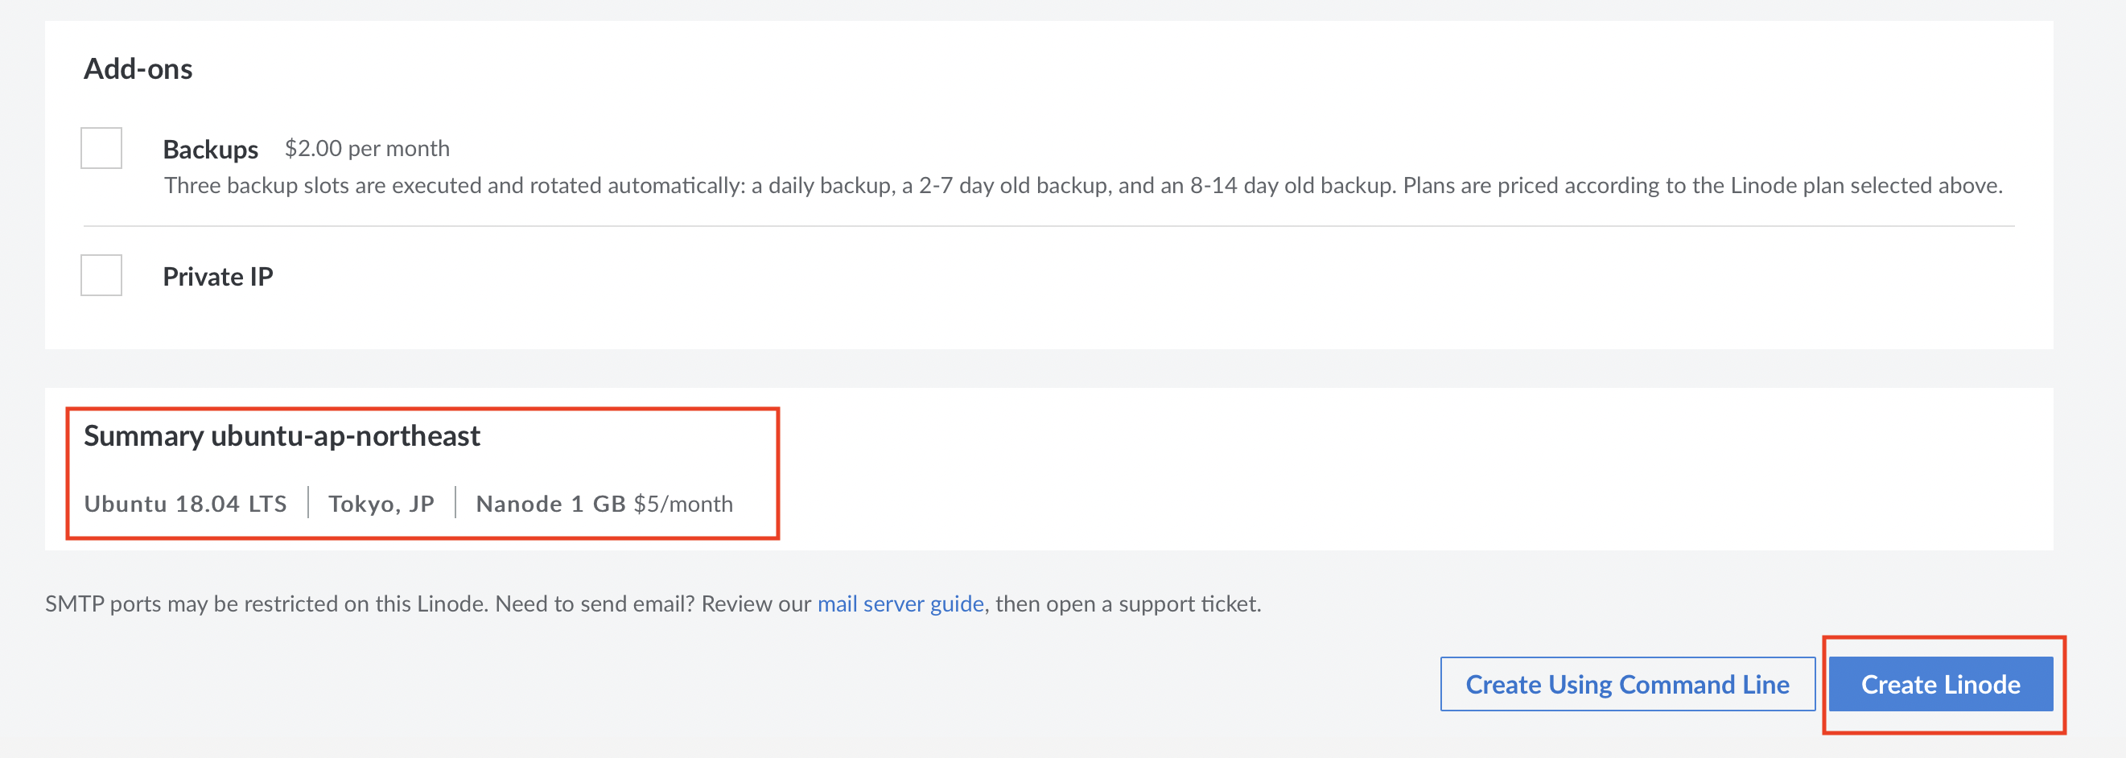Open the mail server guide link
The image size is (2126, 758).
coord(900,604)
